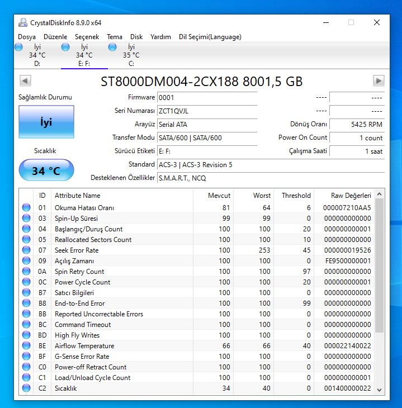
Task: Click the İyi health status button
Action: [x=46, y=122]
